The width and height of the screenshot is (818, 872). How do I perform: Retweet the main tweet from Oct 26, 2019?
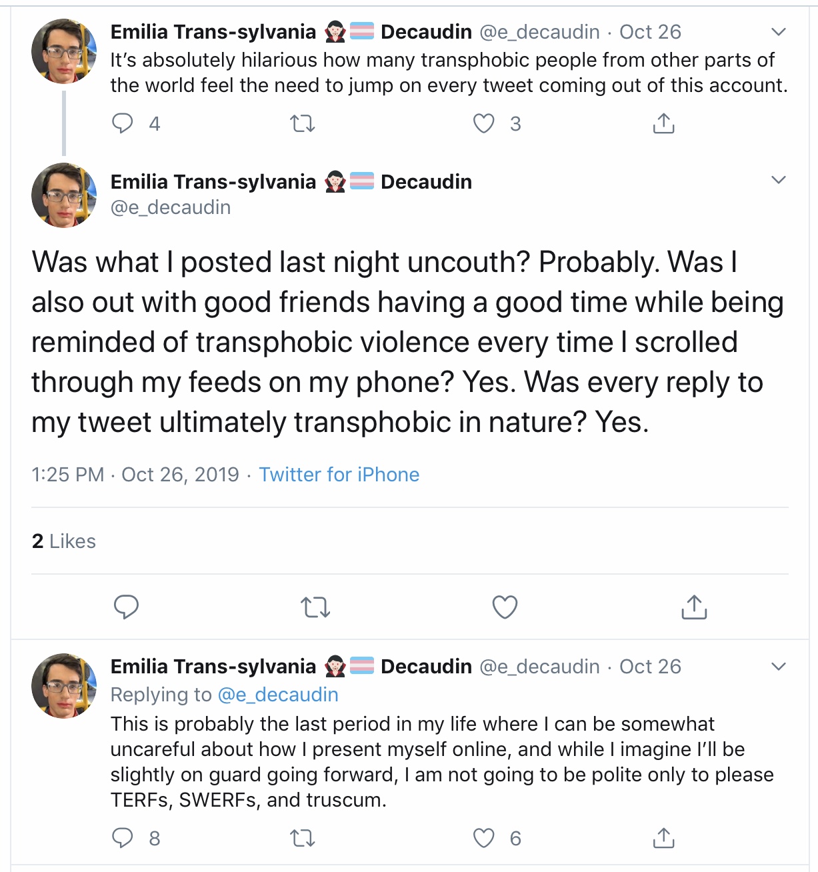315,607
